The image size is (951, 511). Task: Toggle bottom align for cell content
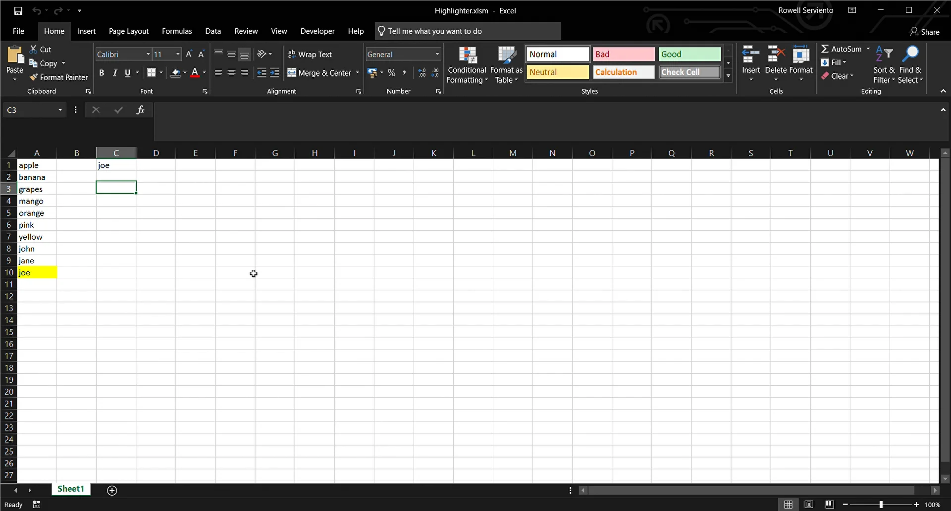point(244,54)
